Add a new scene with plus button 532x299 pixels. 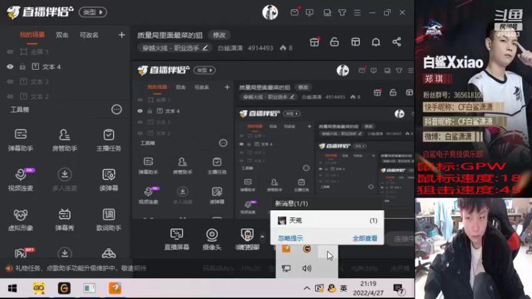coord(122,35)
